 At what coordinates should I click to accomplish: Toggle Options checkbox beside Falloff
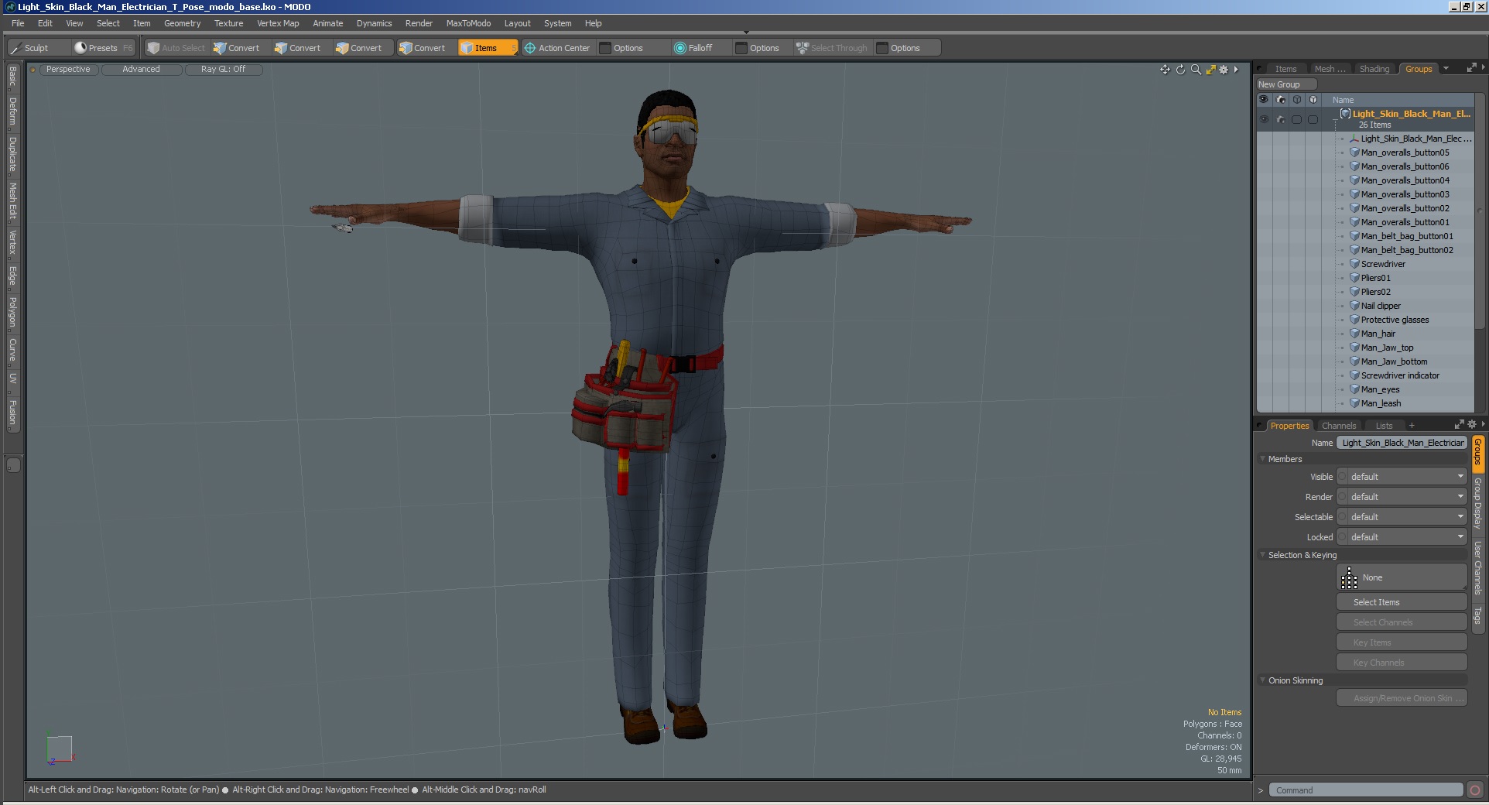click(x=741, y=48)
